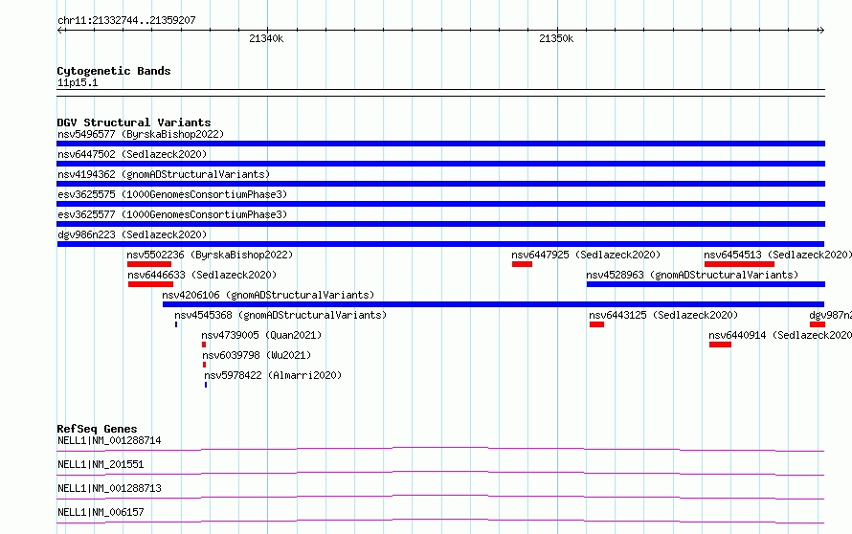The height and width of the screenshot is (534, 852).
Task: Click nsv5978422 (Almarri2020) label
Action: click(x=273, y=375)
